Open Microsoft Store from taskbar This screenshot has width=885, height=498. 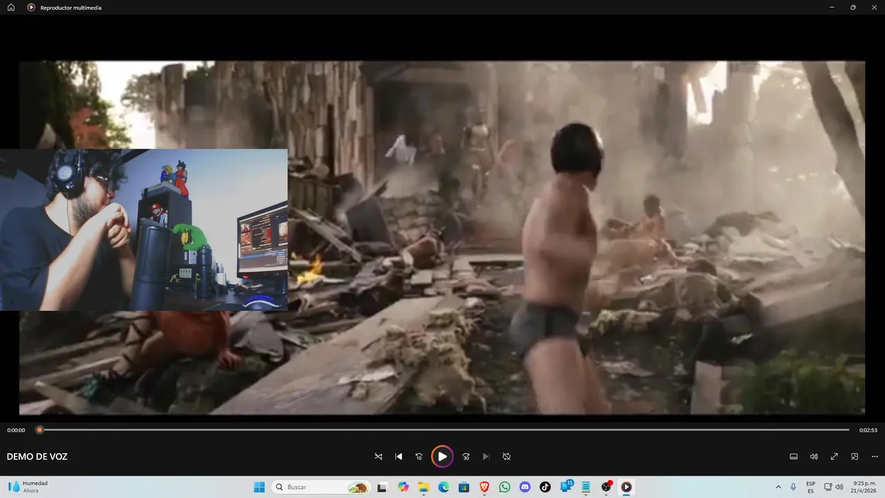coord(464,487)
